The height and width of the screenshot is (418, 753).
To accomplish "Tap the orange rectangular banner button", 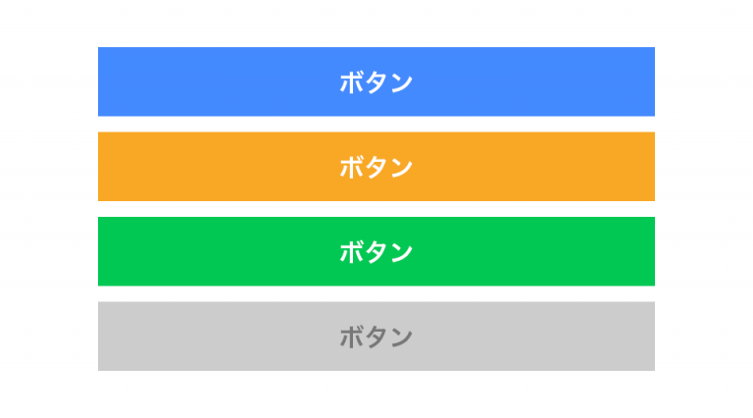I will click(376, 167).
